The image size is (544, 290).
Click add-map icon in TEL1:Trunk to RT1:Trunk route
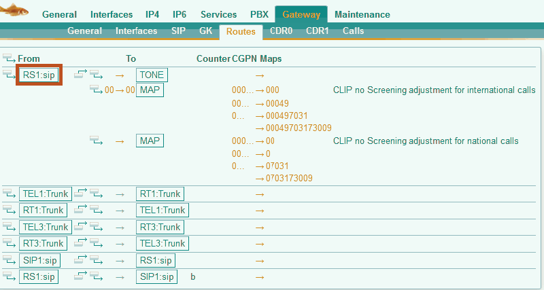click(x=96, y=194)
